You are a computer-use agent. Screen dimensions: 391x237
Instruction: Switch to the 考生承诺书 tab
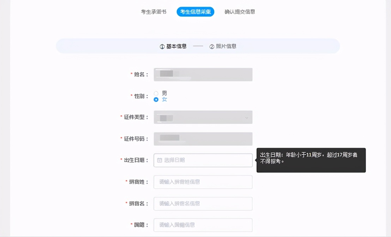(154, 12)
